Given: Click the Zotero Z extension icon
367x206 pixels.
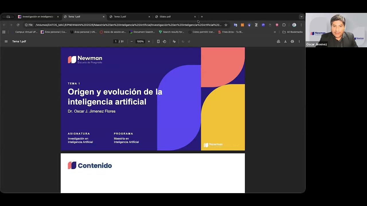Looking at the screenshot, I should 256,25.
